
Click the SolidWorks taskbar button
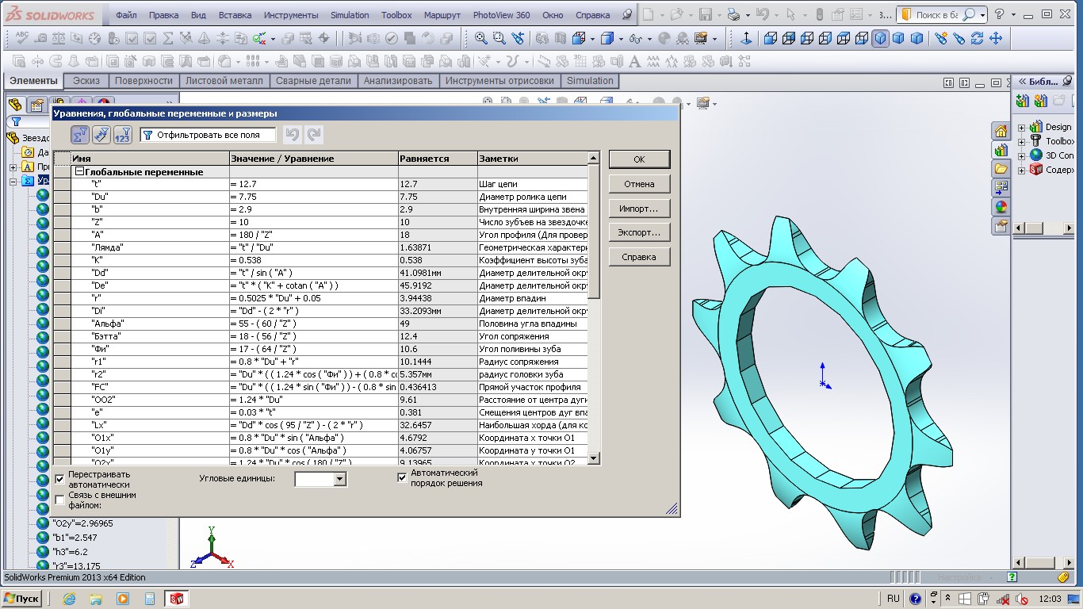[176, 599]
